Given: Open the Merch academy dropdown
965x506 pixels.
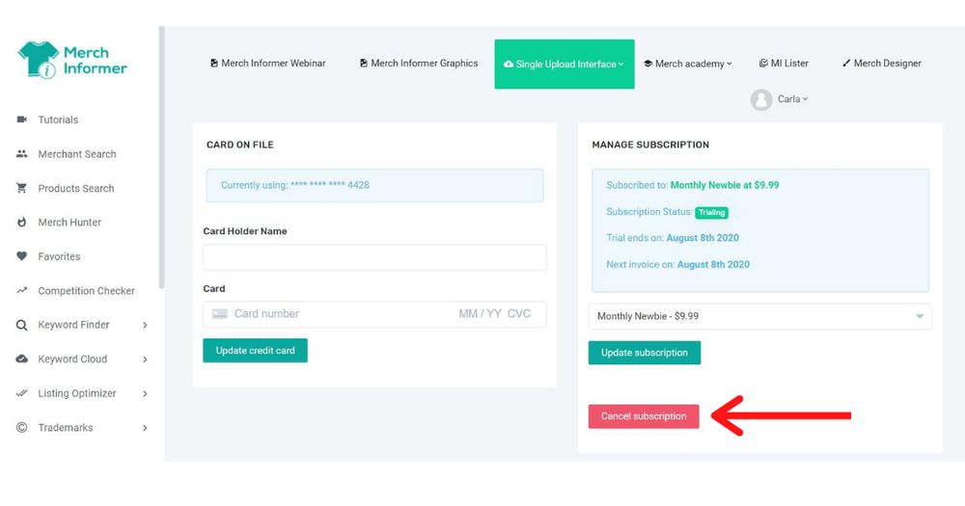Looking at the screenshot, I should coord(688,64).
